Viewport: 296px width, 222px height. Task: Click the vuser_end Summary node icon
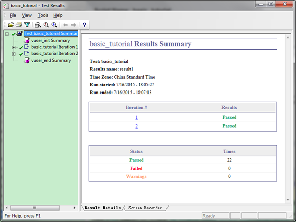point(27,60)
